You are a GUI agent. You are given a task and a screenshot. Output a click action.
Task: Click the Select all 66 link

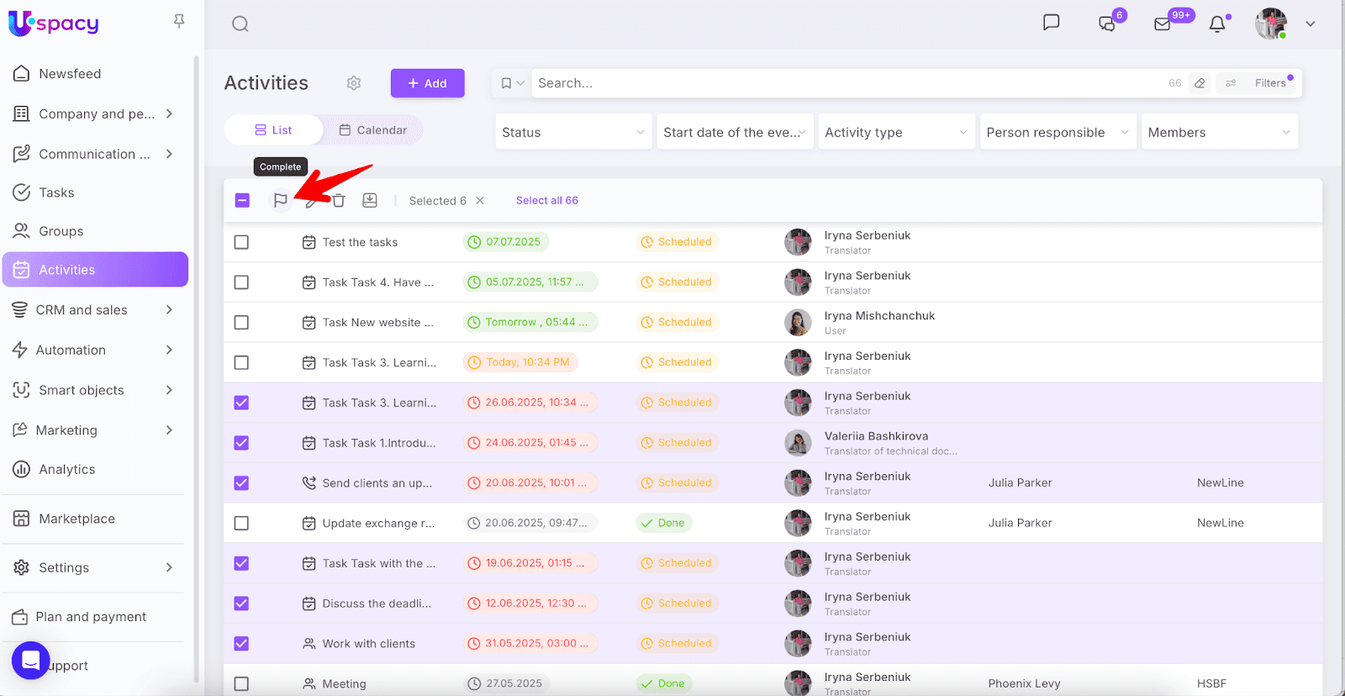pos(546,200)
